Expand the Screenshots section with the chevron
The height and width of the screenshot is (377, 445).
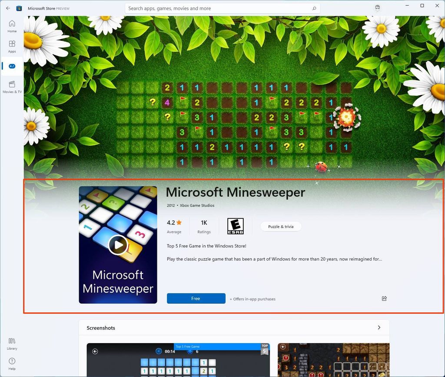(x=379, y=327)
